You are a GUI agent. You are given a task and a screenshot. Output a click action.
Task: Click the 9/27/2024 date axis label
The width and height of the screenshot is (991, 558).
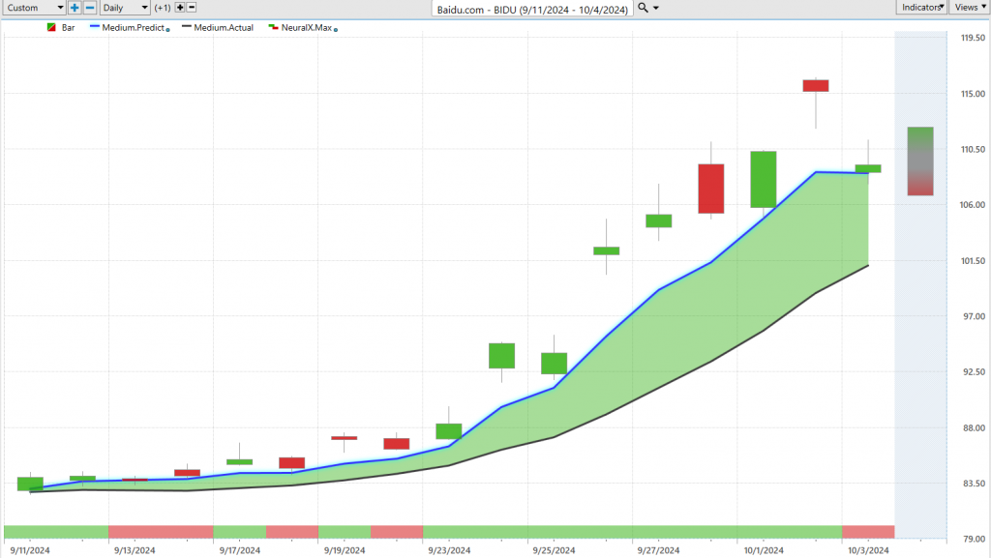[658, 550]
